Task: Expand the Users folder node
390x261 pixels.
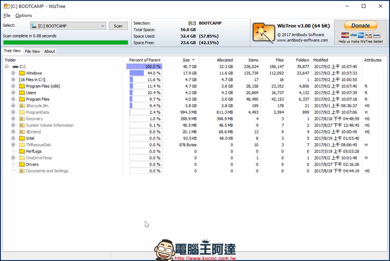Action: [13, 93]
